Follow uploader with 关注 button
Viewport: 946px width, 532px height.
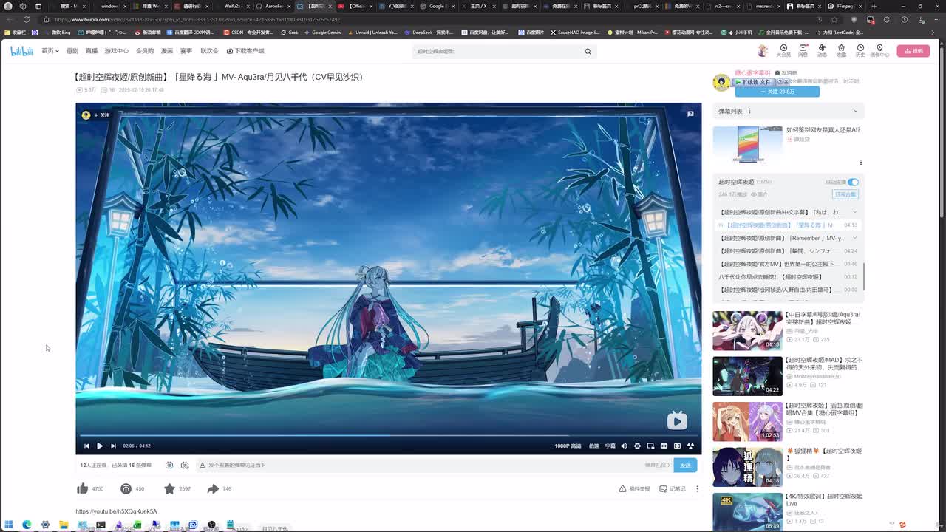777,92
